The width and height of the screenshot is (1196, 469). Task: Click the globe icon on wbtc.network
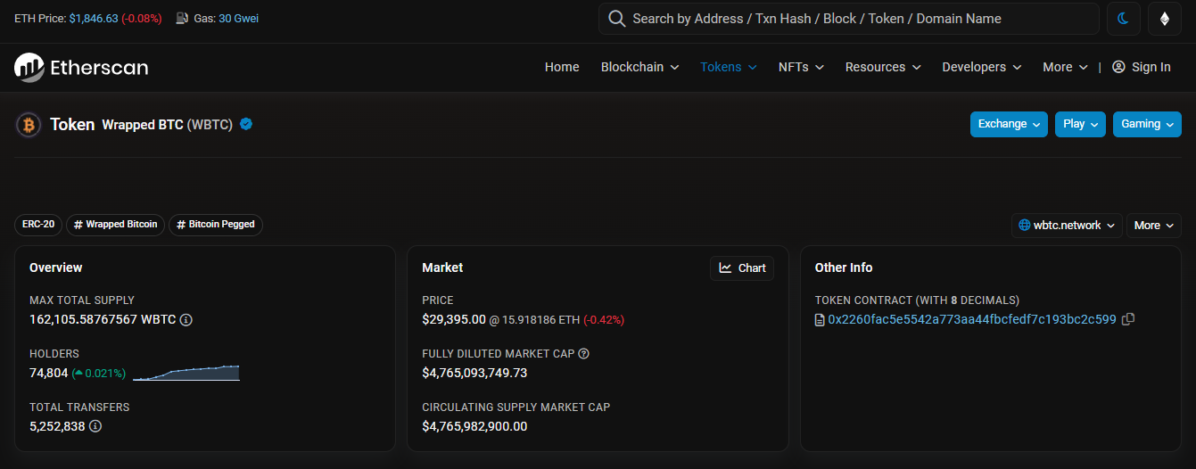tap(1025, 226)
